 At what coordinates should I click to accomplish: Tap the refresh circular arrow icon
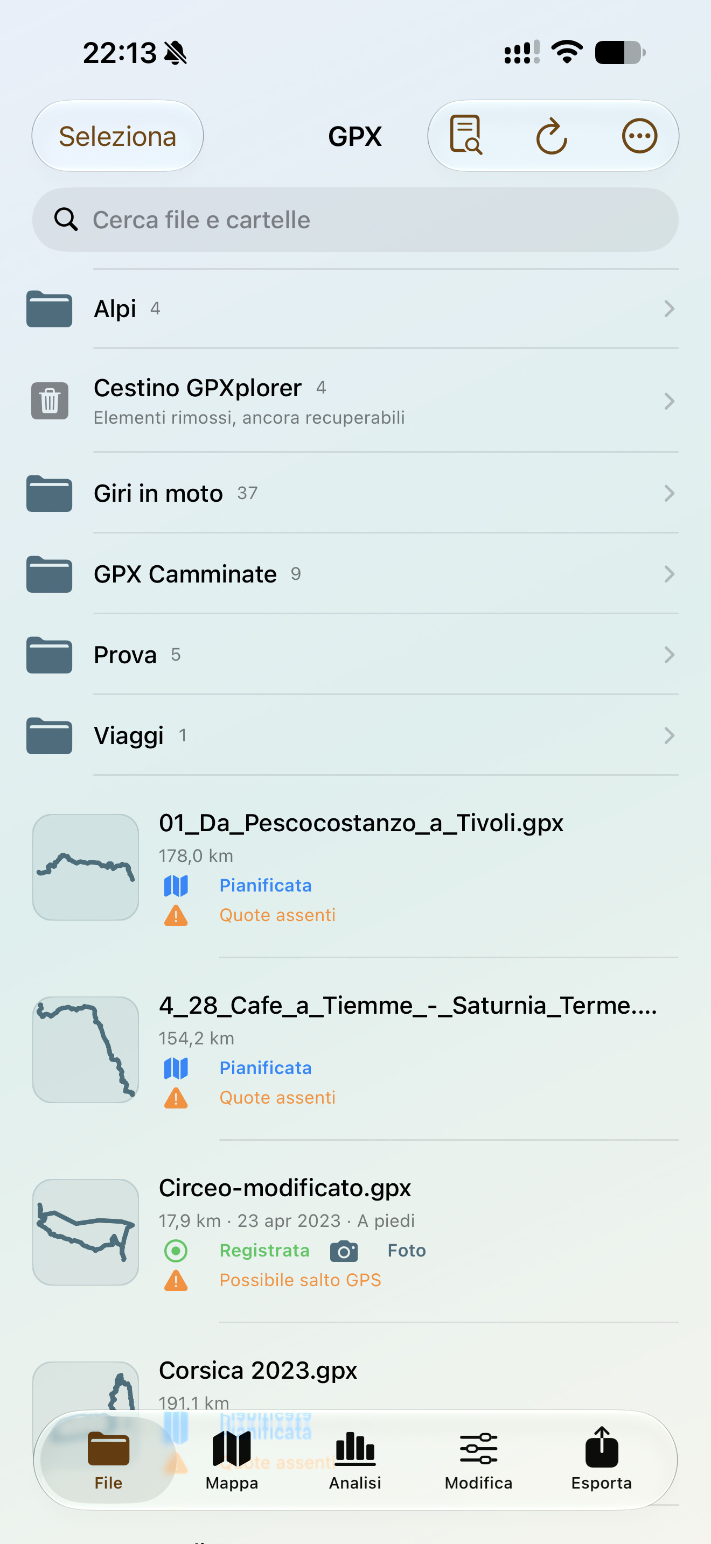click(x=552, y=137)
